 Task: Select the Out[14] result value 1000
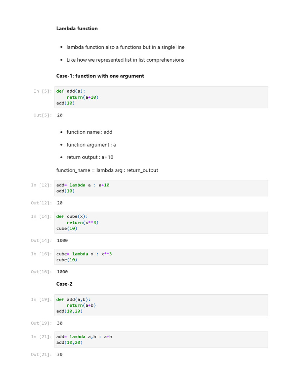tap(62, 240)
